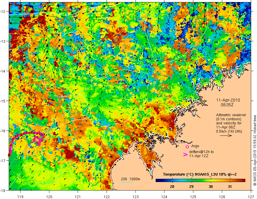Click longitude label 127 on x-axis
This screenshot has height=199, width=257.
click(x=251, y=197)
